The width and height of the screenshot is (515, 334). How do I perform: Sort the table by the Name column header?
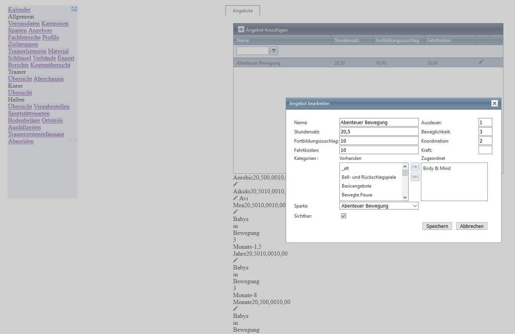click(x=282, y=40)
